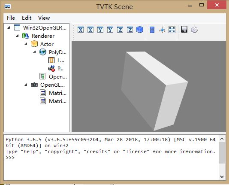Set view along negative Y axis
229x185 pixels.
coord(110,30)
